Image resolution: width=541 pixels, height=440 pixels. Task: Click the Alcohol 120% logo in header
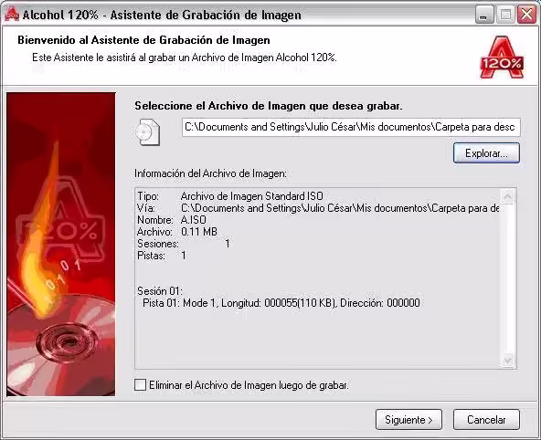click(x=502, y=58)
